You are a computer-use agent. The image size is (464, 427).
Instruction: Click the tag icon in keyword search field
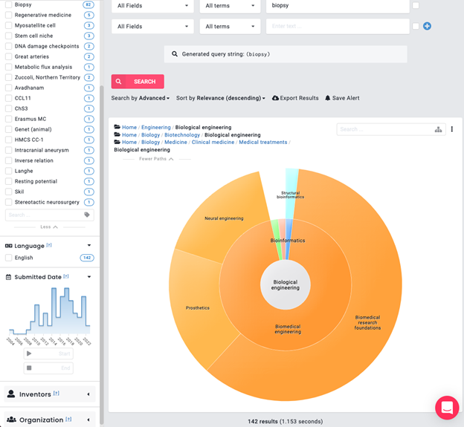pos(87,215)
